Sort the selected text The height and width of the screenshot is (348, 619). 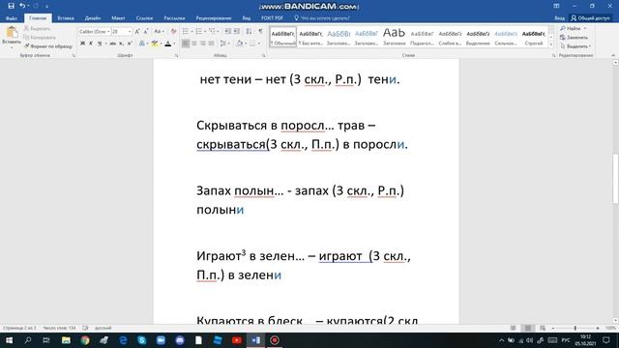pyautogui.click(x=249, y=31)
